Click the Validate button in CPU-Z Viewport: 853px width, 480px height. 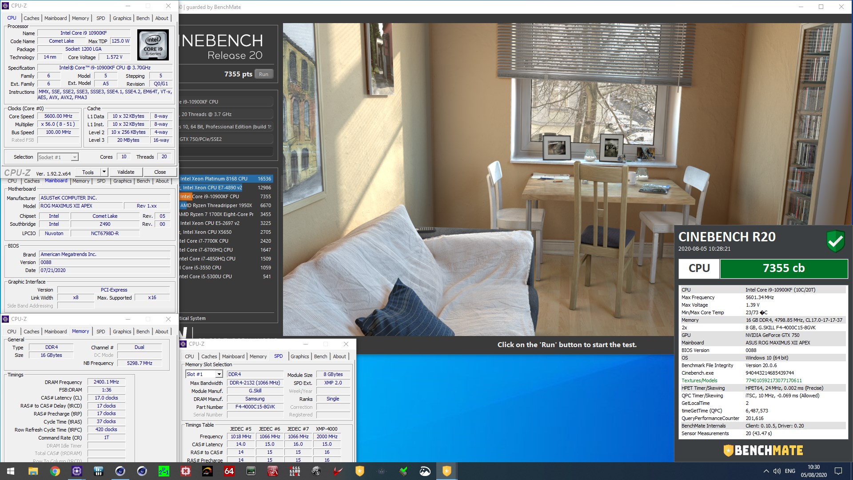point(126,172)
